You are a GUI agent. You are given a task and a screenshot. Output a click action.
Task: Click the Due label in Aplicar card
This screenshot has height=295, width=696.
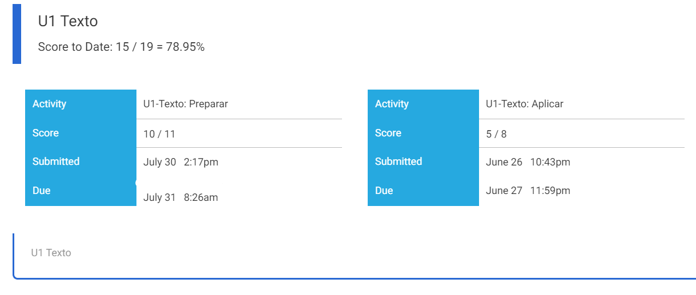click(384, 191)
